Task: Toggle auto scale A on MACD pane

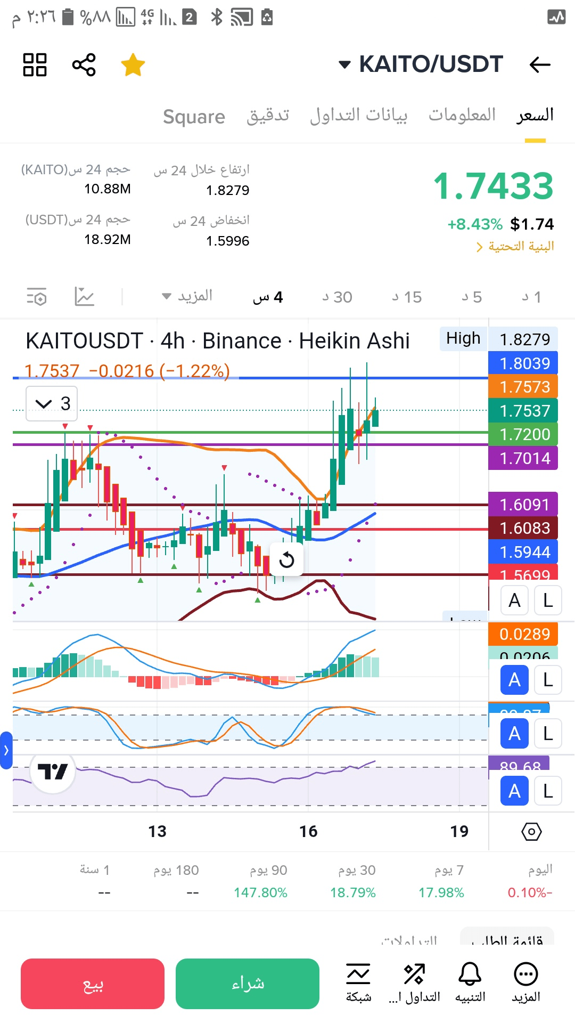Action: [514, 680]
